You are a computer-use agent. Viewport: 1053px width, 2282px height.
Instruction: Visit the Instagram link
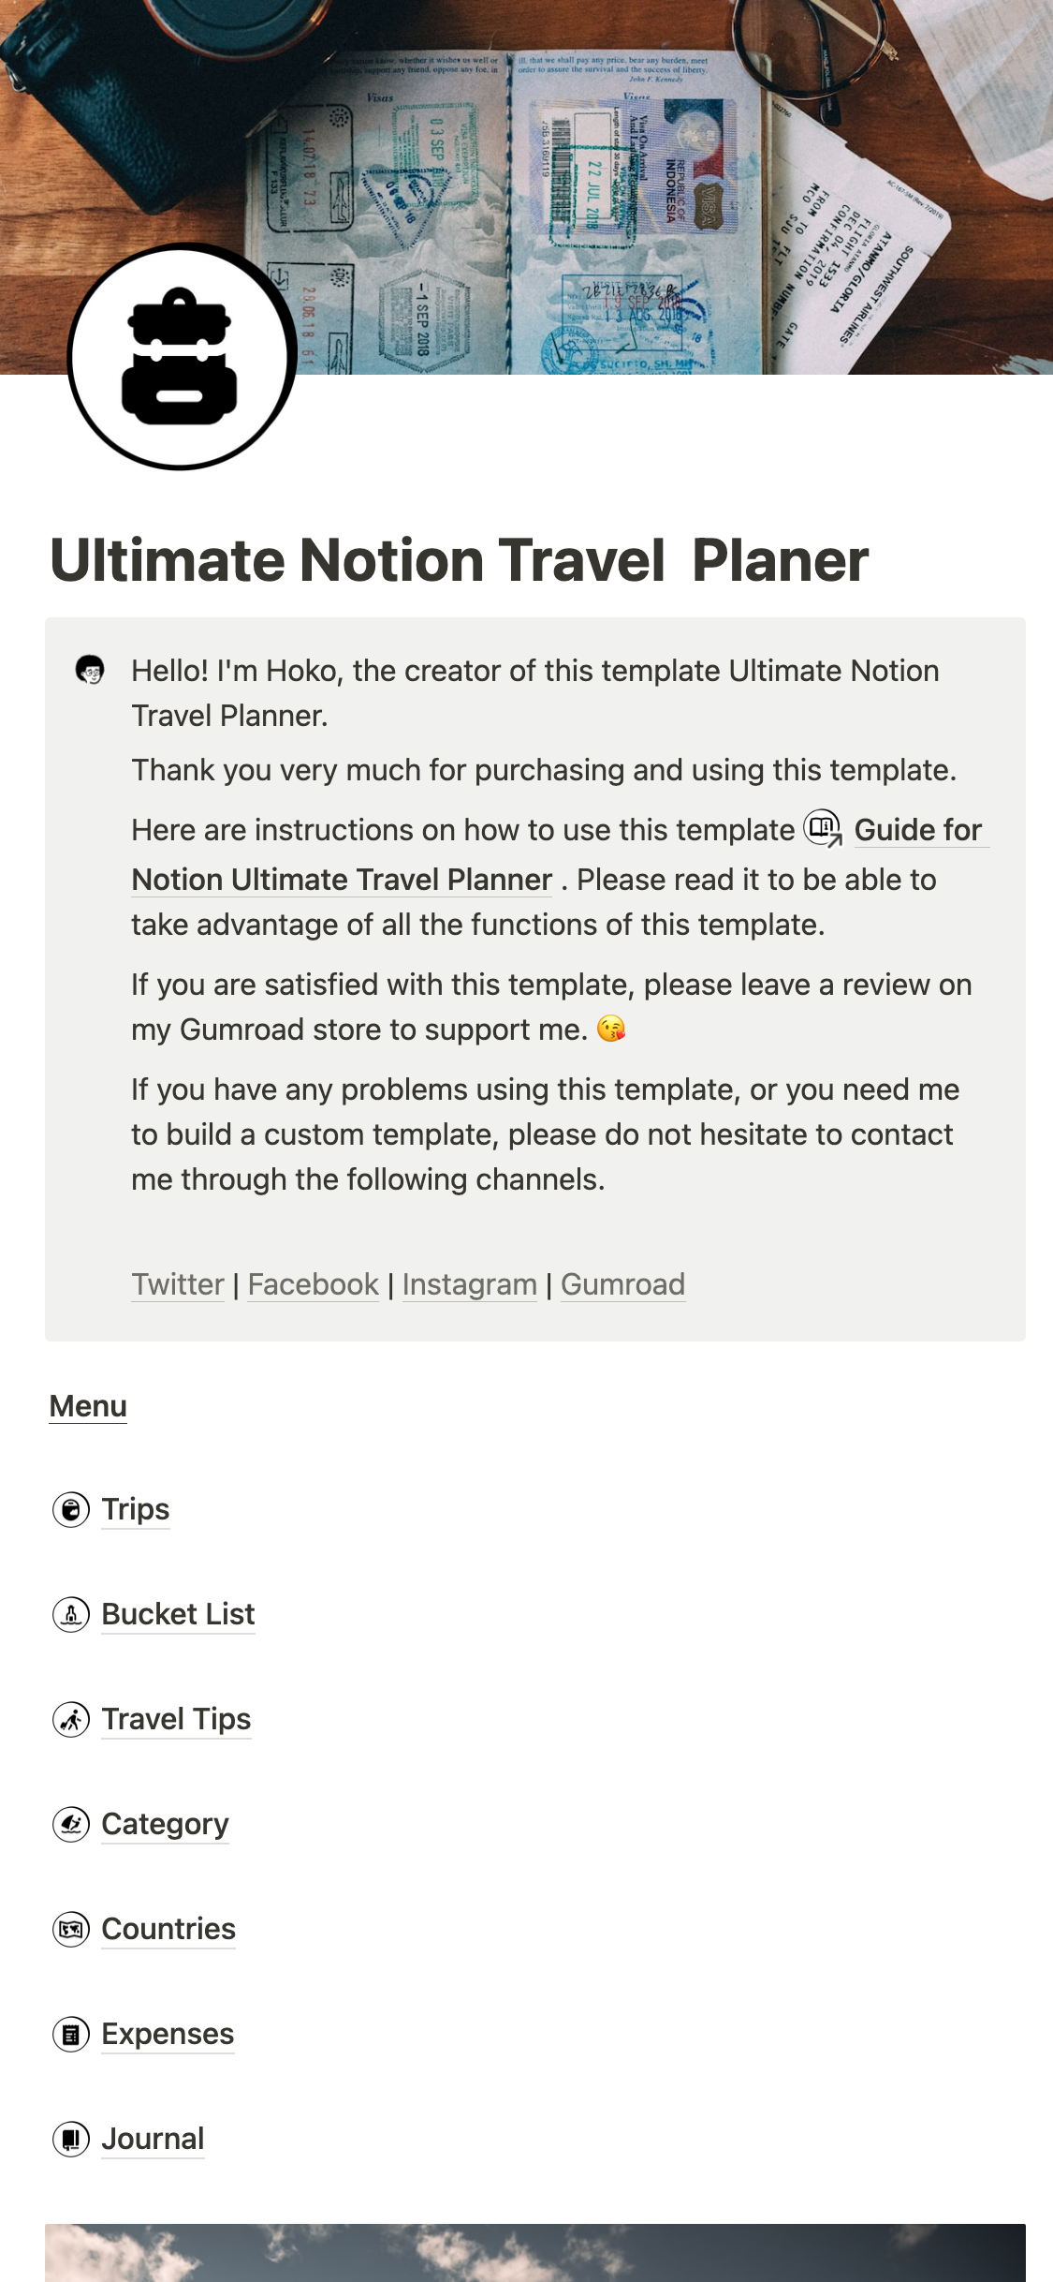point(469,1284)
